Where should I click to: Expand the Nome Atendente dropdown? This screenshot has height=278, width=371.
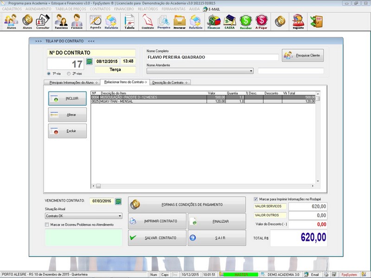(251, 71)
